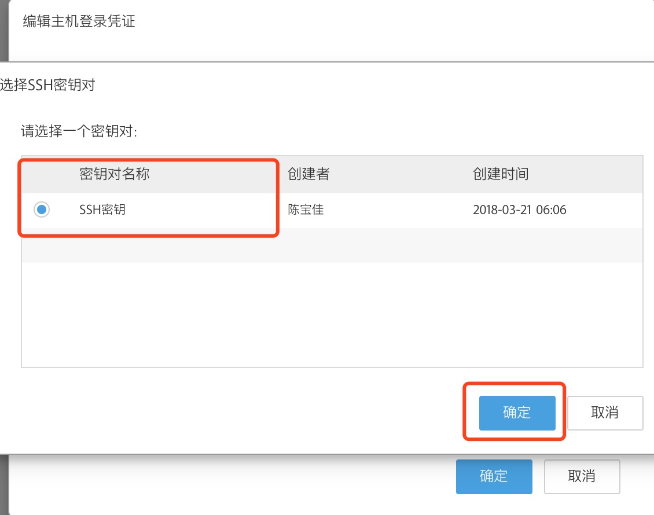Click the creation time 2018-03-21 06:06

(519, 210)
